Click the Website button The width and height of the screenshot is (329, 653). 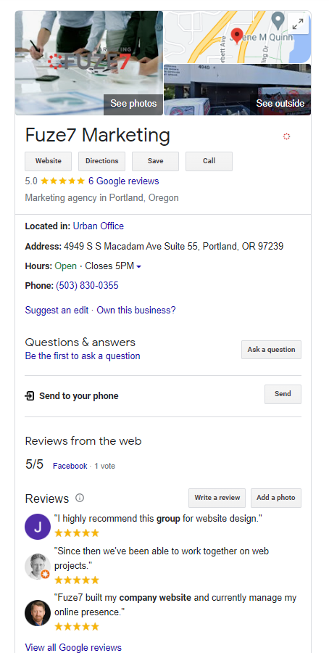point(49,161)
